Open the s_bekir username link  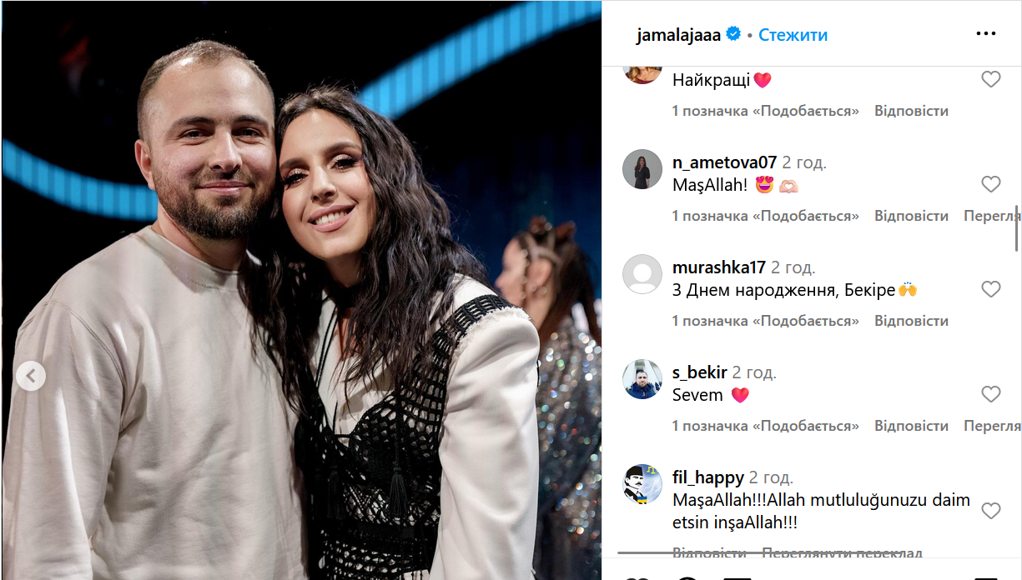[700, 372]
